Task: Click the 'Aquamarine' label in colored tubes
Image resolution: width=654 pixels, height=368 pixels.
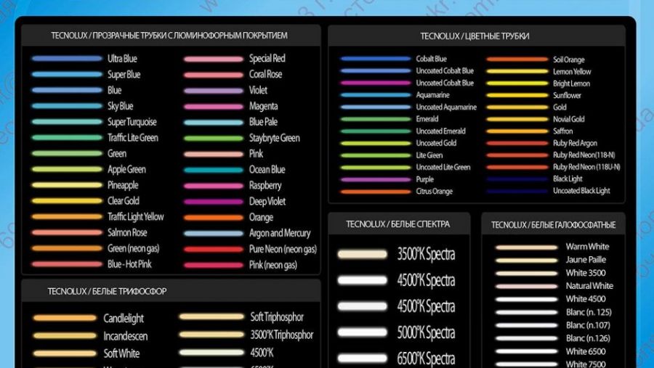Action: [432, 95]
